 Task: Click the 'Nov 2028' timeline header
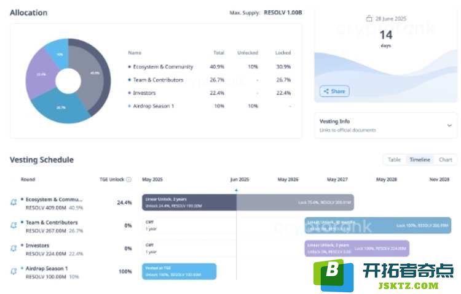pyautogui.click(x=439, y=179)
